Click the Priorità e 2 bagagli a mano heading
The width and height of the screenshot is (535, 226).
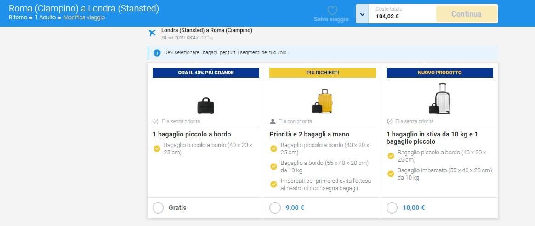pos(309,134)
